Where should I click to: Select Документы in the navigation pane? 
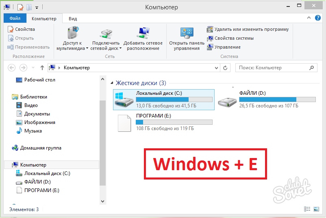tap(37, 114)
